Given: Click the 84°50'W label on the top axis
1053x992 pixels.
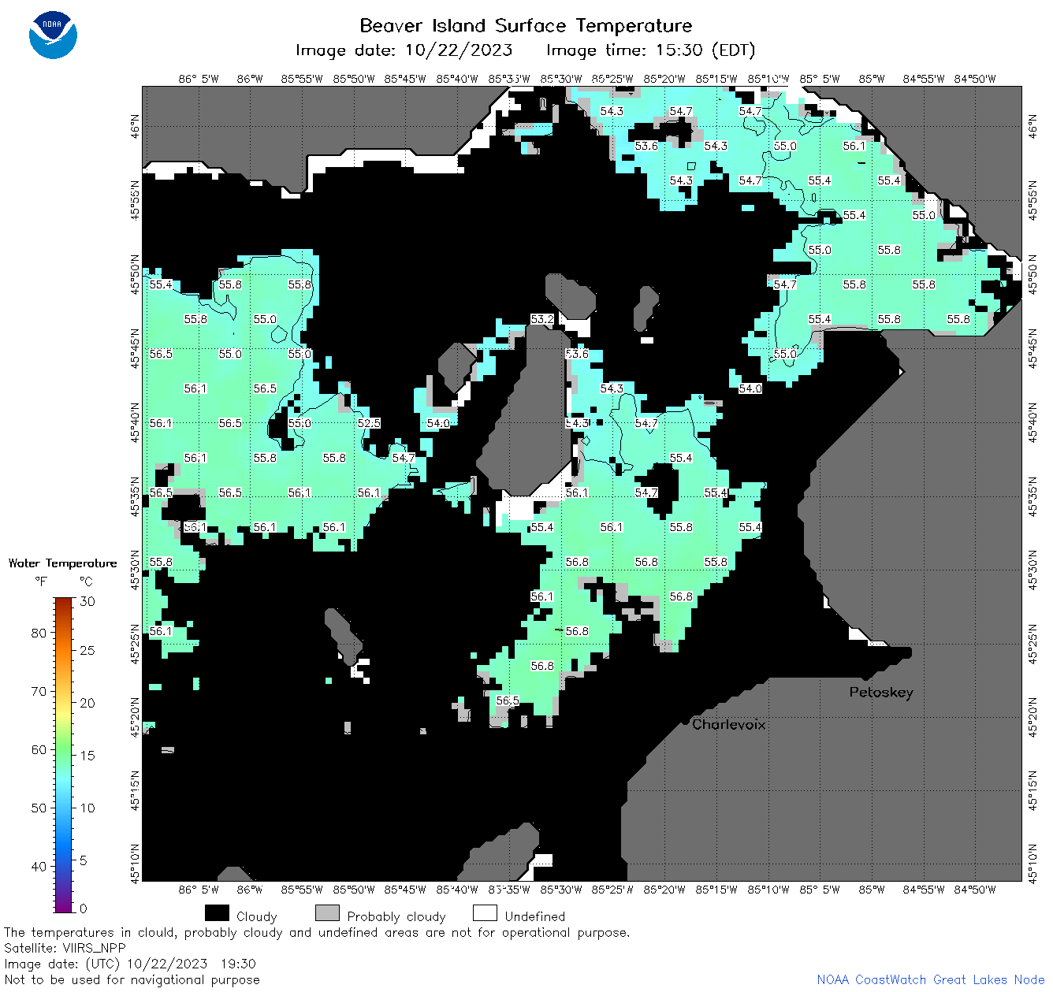Looking at the screenshot, I should coord(974,79).
